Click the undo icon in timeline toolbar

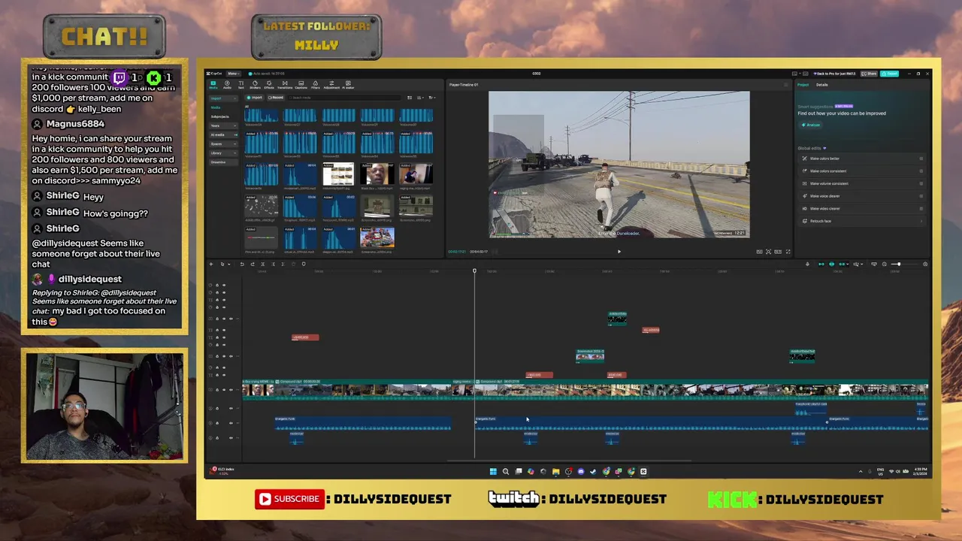tap(242, 264)
